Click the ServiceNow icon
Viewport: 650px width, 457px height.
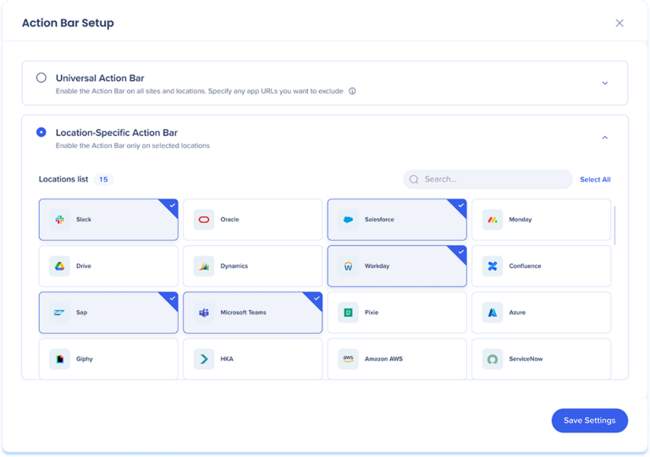pos(492,359)
